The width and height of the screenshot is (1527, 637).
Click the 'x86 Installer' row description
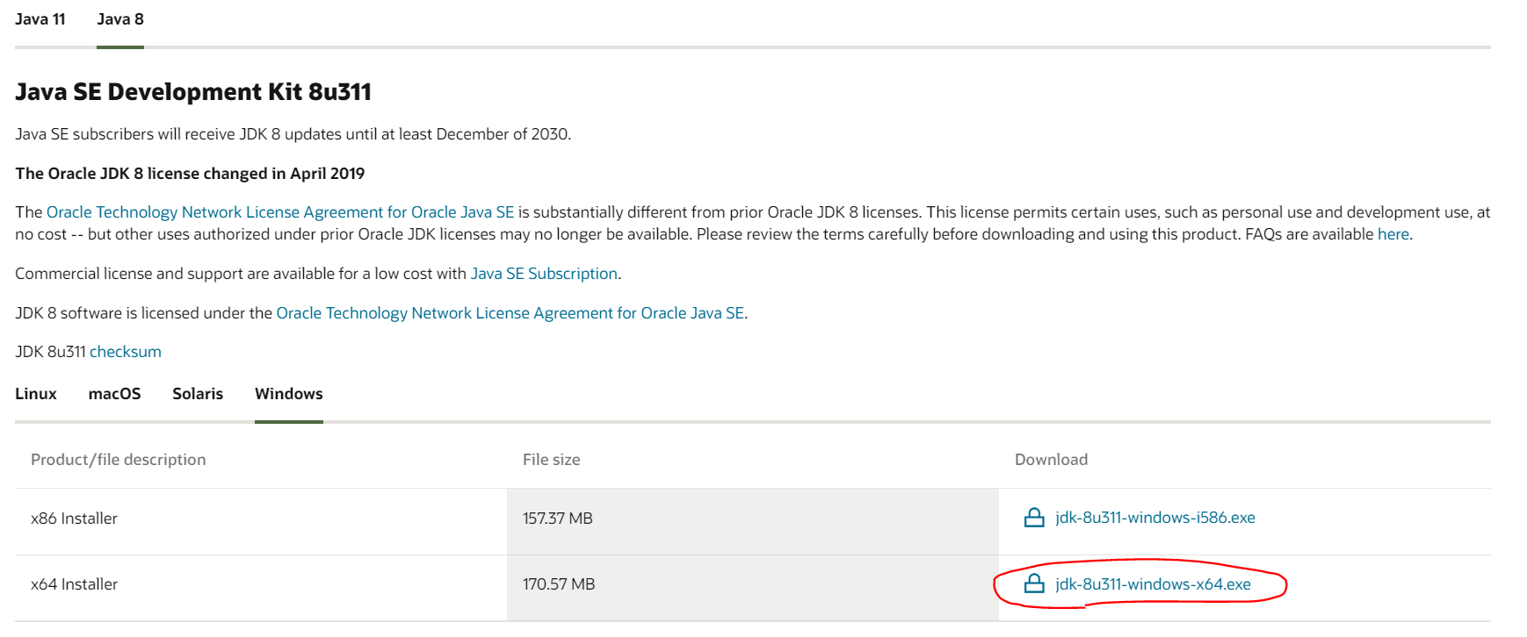click(x=74, y=519)
